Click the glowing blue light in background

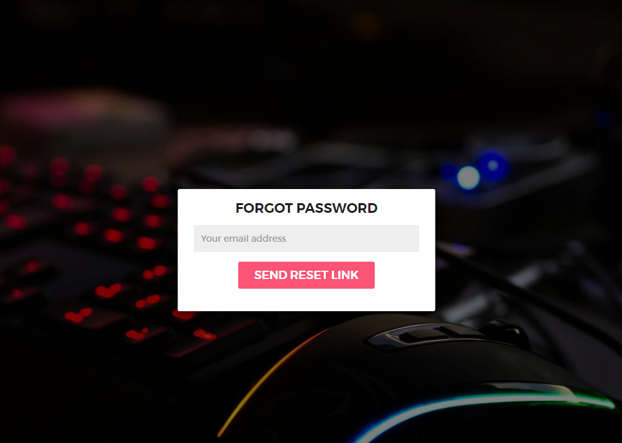point(469,177)
